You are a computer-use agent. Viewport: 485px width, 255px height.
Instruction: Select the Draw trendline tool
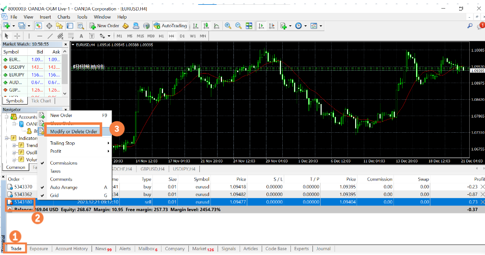[50, 36]
